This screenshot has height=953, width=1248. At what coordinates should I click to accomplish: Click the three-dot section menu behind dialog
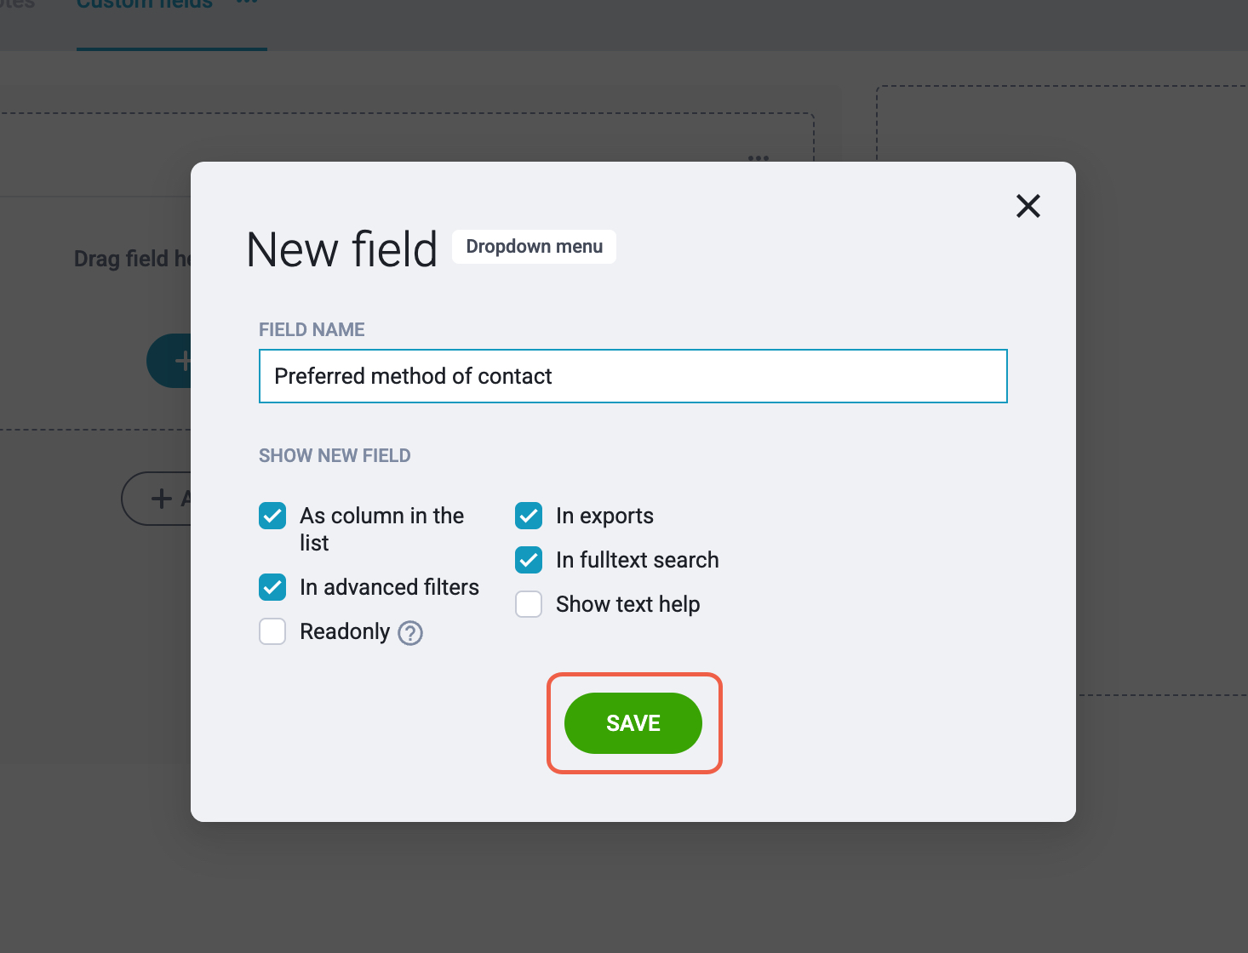[759, 158]
